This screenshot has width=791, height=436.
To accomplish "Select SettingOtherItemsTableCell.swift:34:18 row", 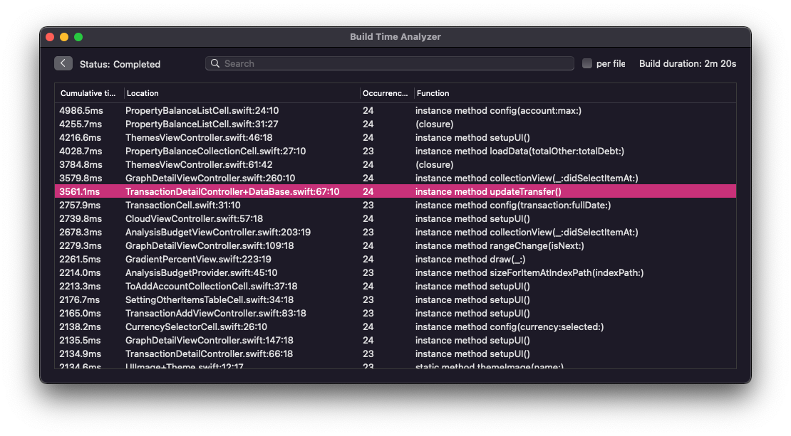I will (395, 300).
